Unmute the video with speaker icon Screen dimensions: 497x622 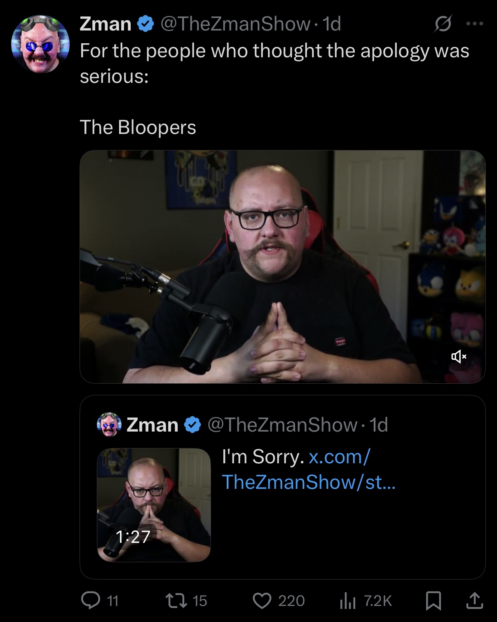[459, 356]
